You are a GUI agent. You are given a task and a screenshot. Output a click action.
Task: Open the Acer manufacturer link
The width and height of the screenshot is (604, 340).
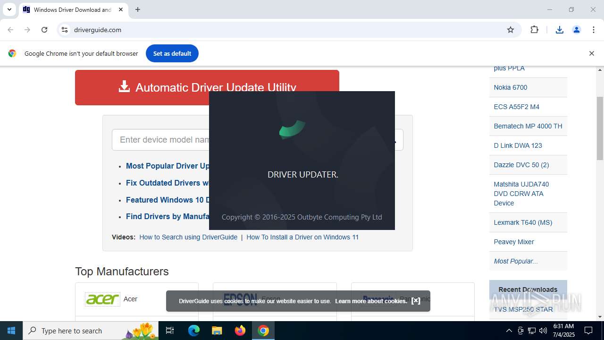(x=130, y=299)
